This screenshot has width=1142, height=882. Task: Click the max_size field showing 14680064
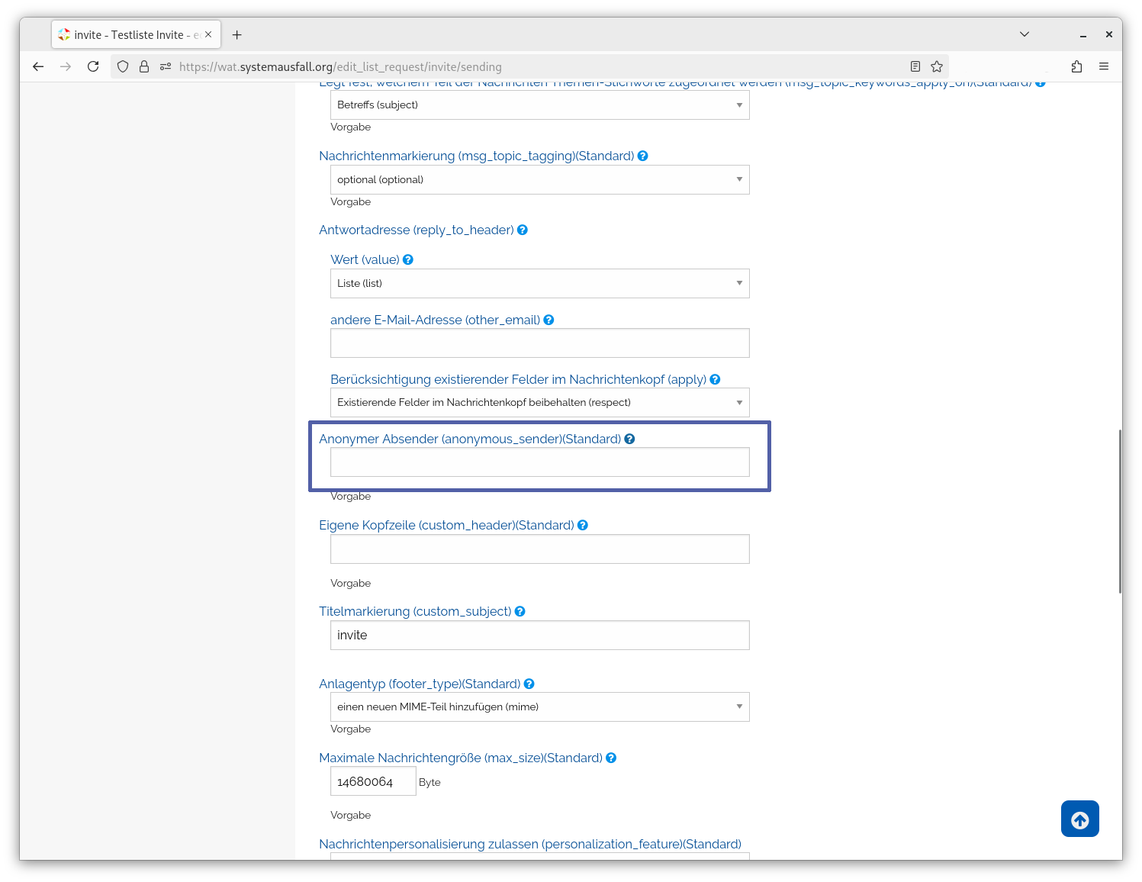373,781
